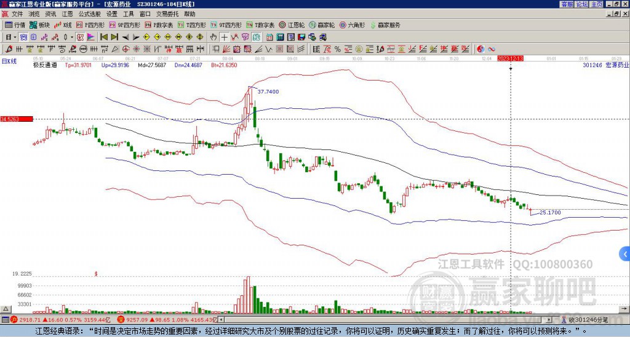Click the percent sign tool icon

[338, 49]
